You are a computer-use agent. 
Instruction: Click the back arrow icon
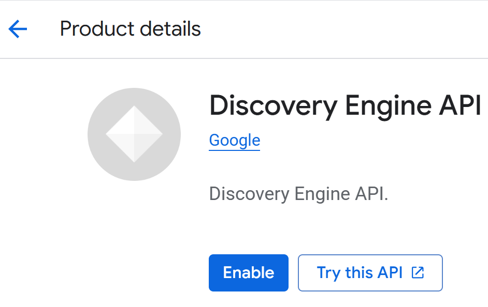18,29
